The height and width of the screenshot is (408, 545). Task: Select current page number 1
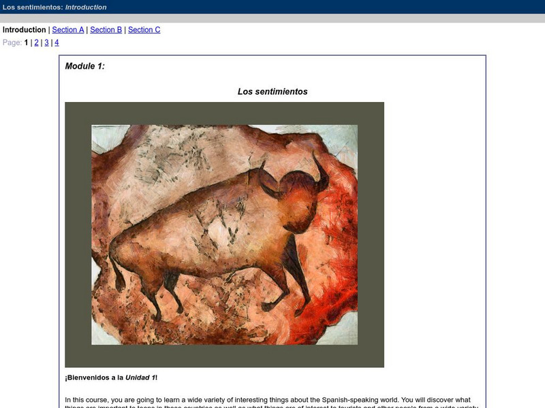click(x=26, y=43)
